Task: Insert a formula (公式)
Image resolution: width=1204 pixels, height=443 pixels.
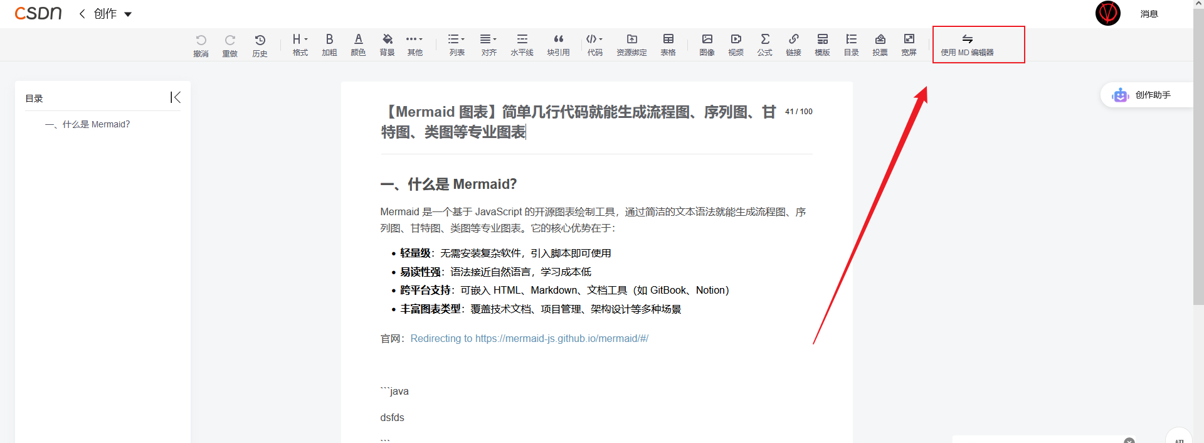Action: [764, 45]
